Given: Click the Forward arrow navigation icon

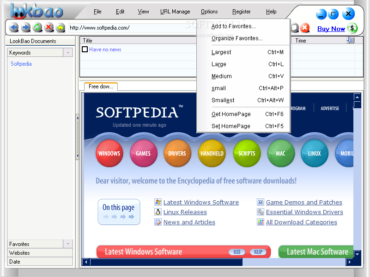Looking at the screenshot, I should coord(25,28).
